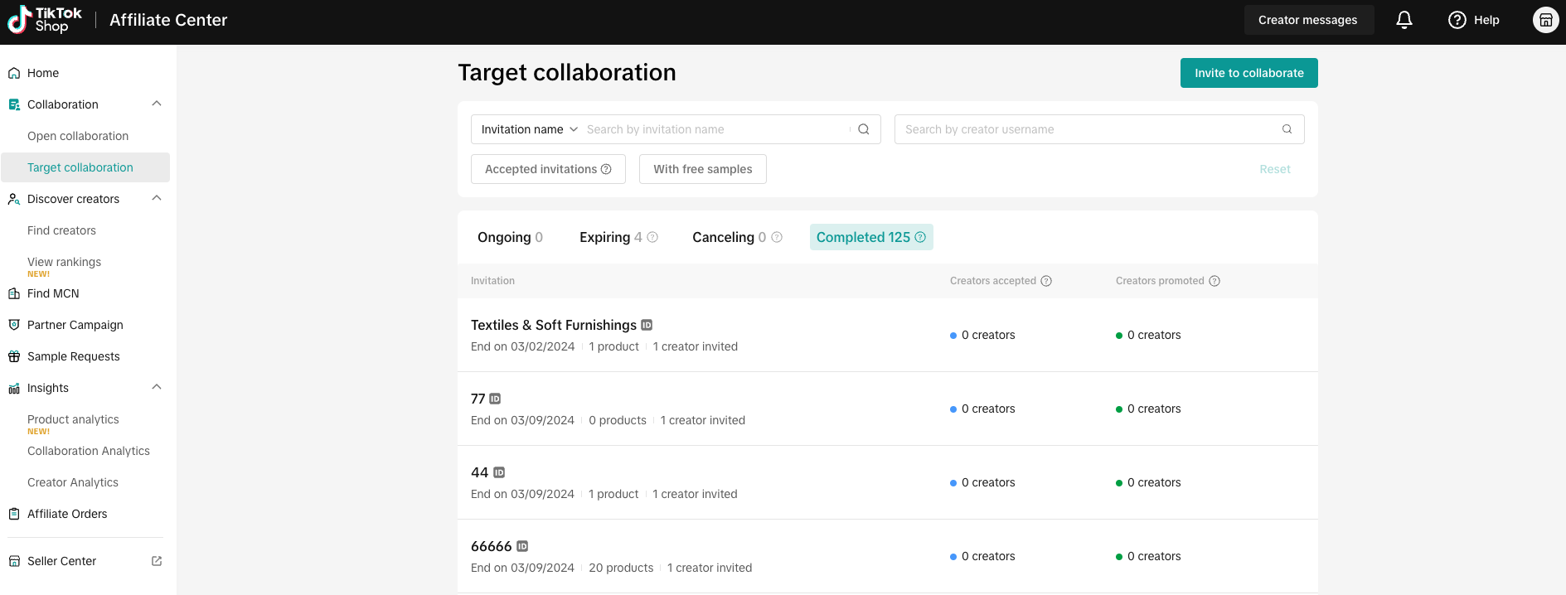The image size is (1566, 595).
Task: Click the Affiliate Orders clipboard icon
Action: click(x=14, y=514)
